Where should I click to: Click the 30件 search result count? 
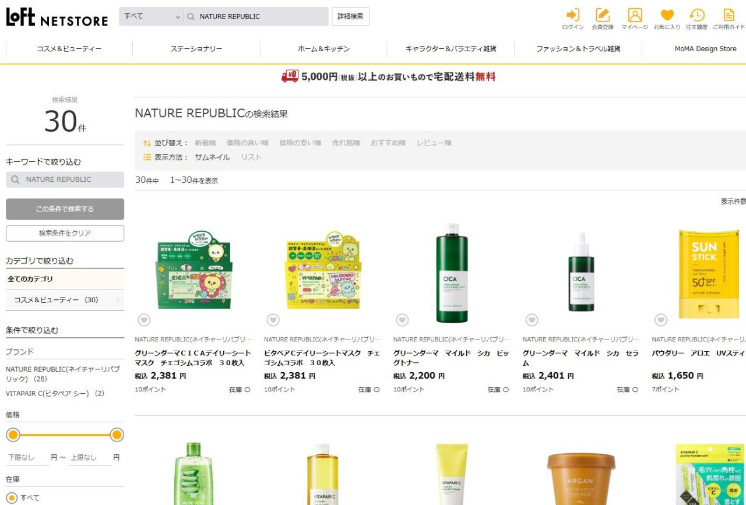(x=65, y=121)
